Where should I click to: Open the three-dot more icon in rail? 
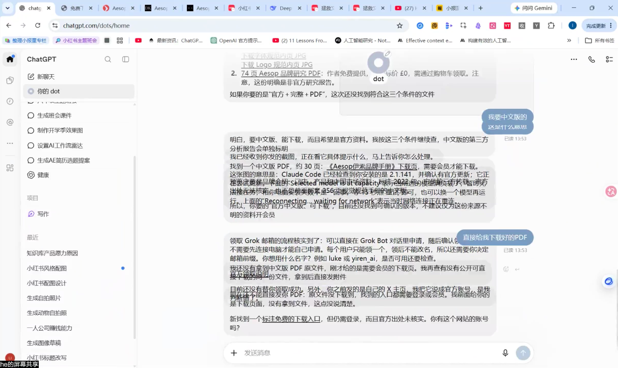(x=10, y=143)
